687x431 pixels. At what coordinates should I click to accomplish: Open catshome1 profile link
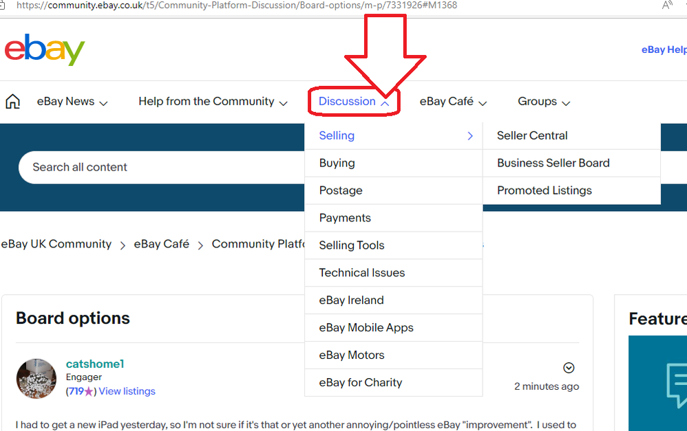(x=95, y=364)
